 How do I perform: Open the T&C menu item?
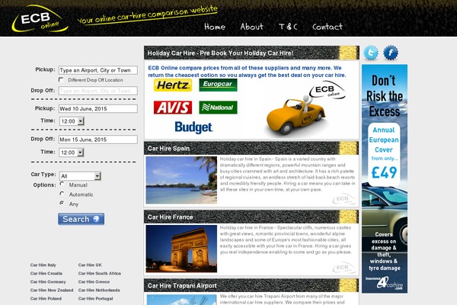click(x=288, y=27)
